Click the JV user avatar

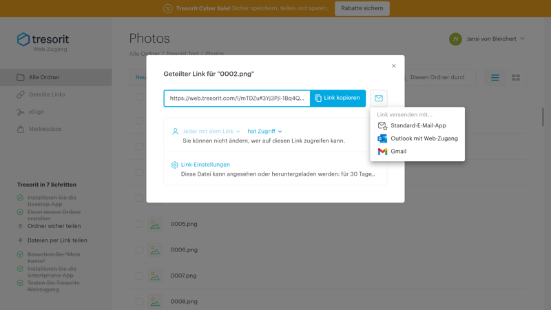(455, 39)
